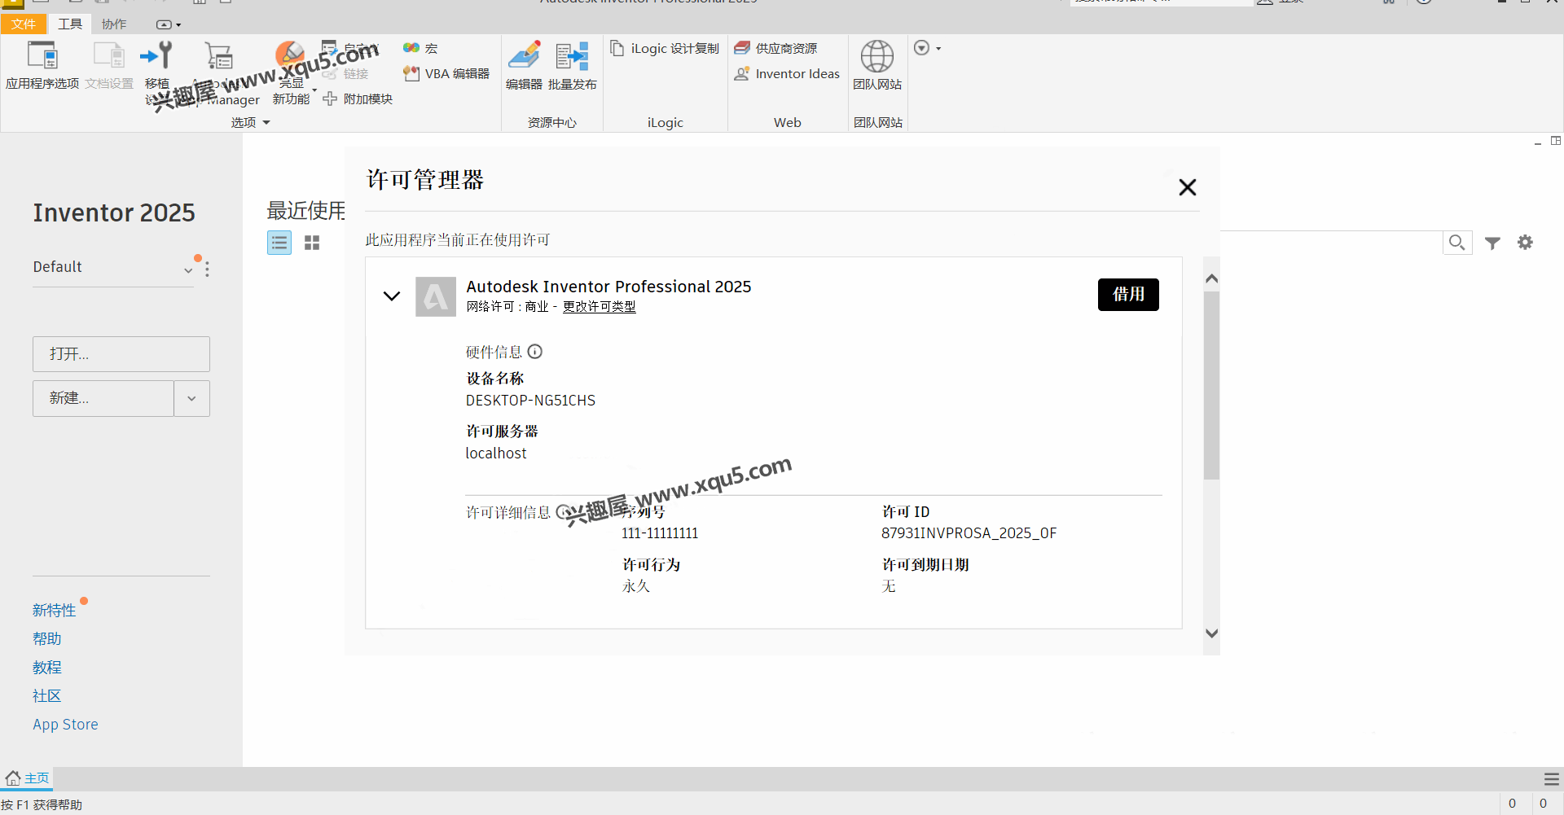The width and height of the screenshot is (1564, 815).
Task: Open the ribbon display dropdown next to 协作
Action: 169,24
